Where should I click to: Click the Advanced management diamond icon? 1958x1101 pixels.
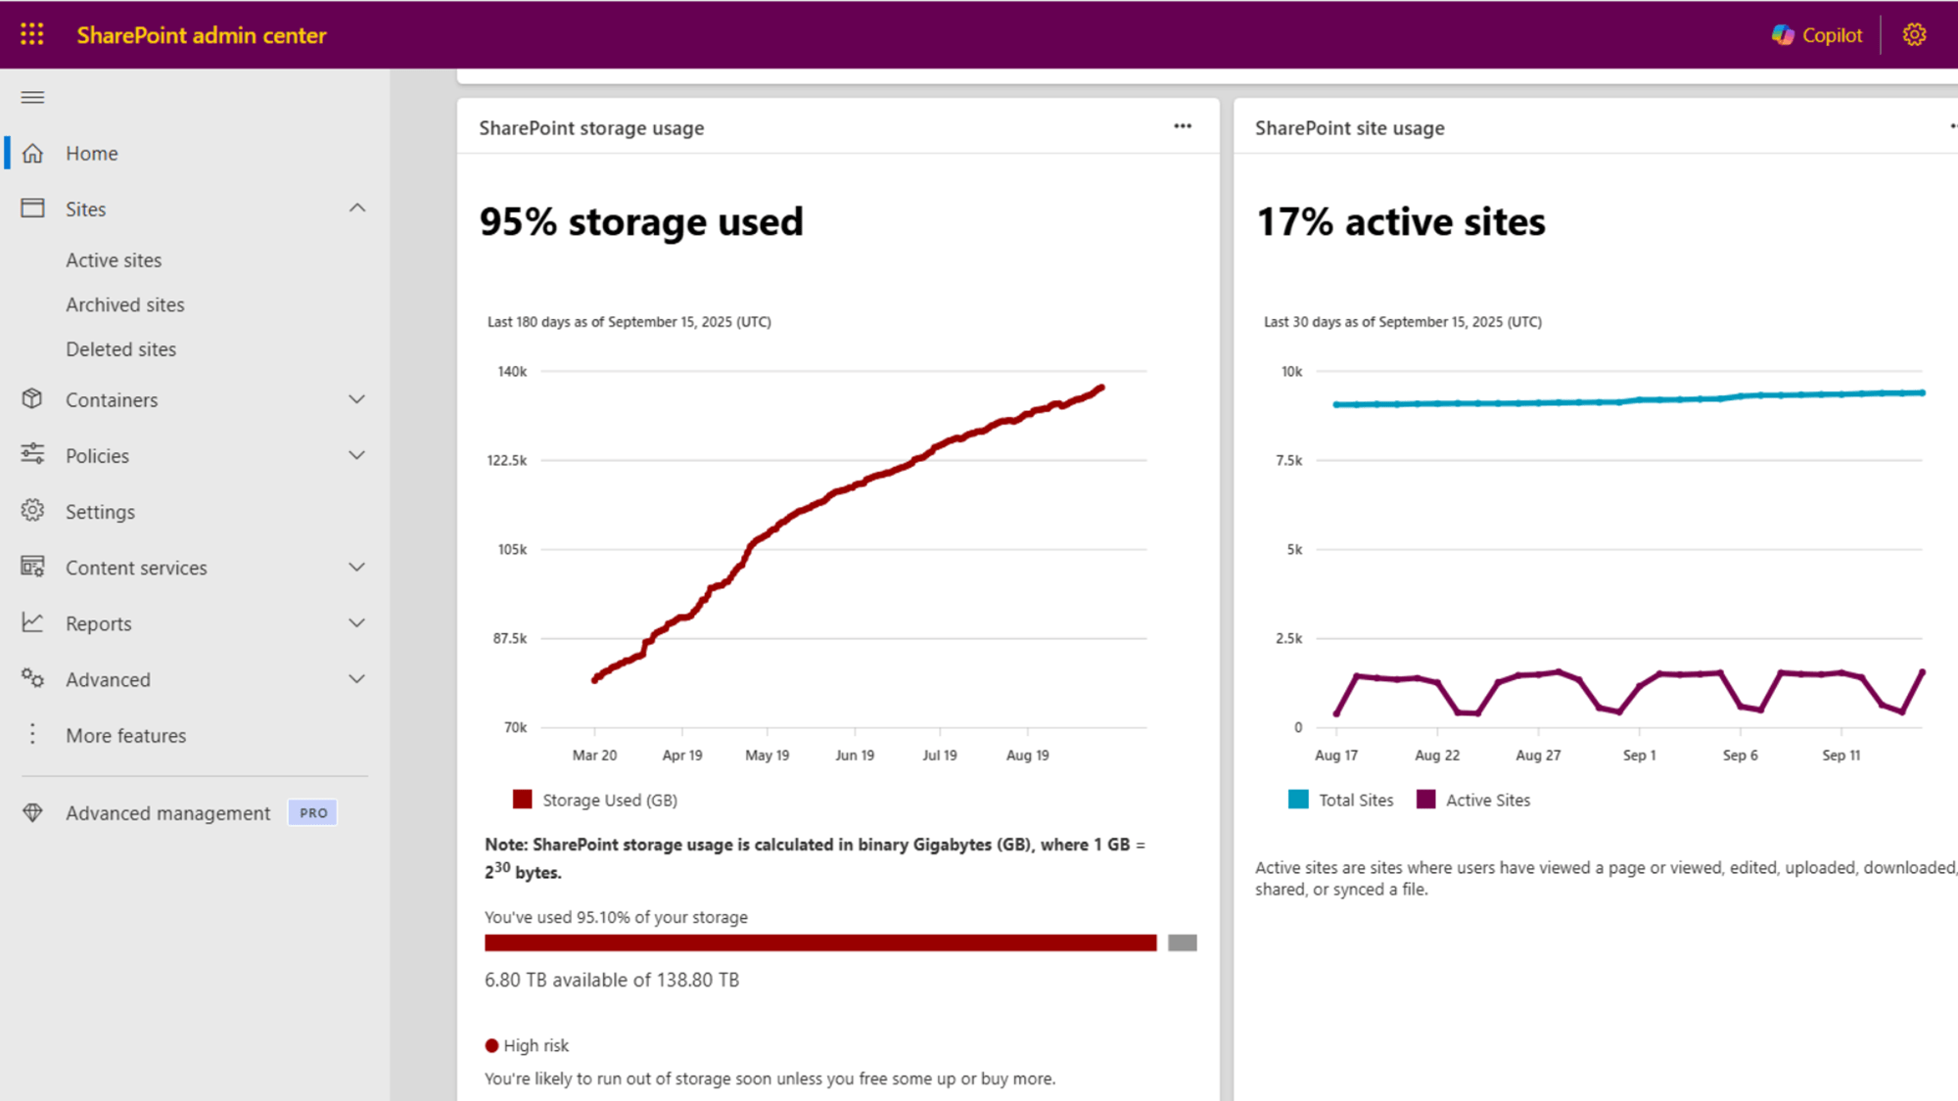click(32, 813)
